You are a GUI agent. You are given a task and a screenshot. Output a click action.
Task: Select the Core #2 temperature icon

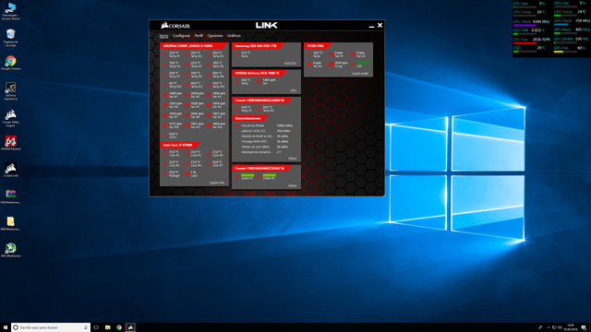pyautogui.click(x=165, y=154)
